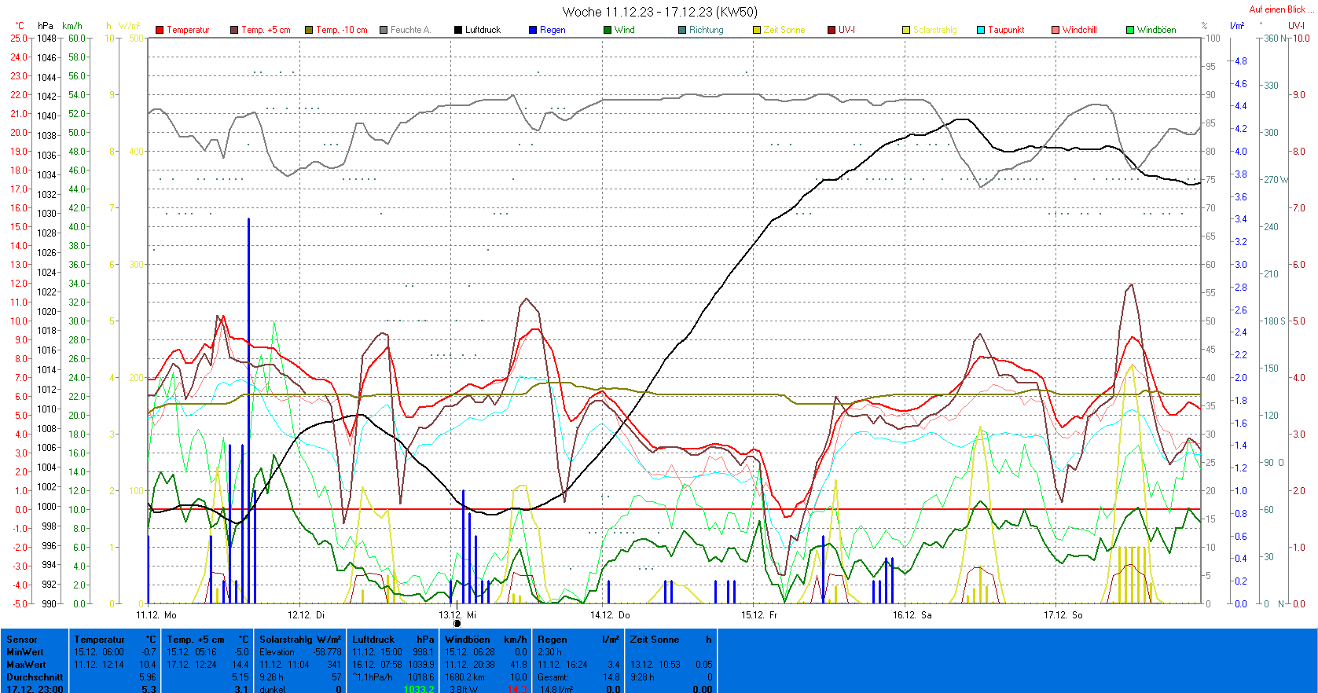The width and height of the screenshot is (1318, 693).
Task: Click the 'Luftdruck hPa' table column header
Action: tap(393, 640)
